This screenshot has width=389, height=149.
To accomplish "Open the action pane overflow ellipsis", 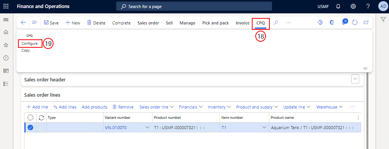I will click(288, 23).
